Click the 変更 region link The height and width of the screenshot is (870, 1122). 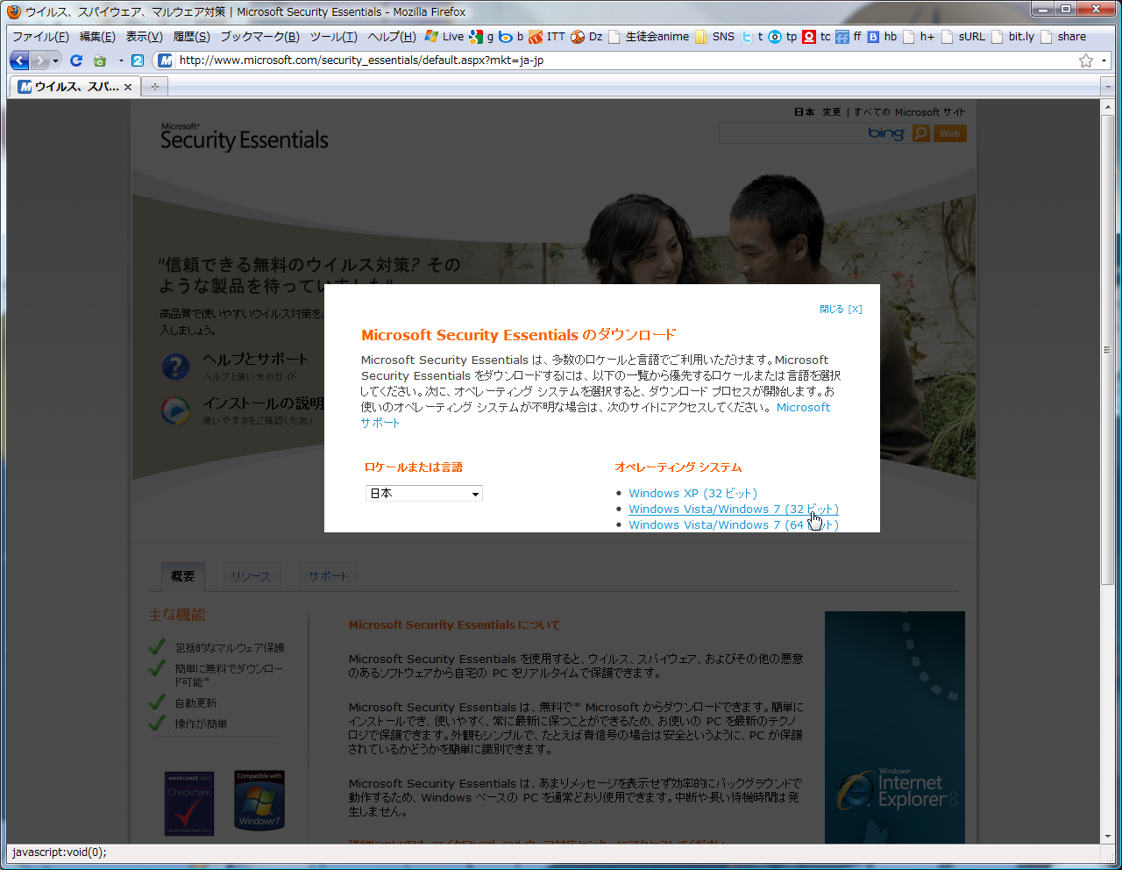click(832, 112)
